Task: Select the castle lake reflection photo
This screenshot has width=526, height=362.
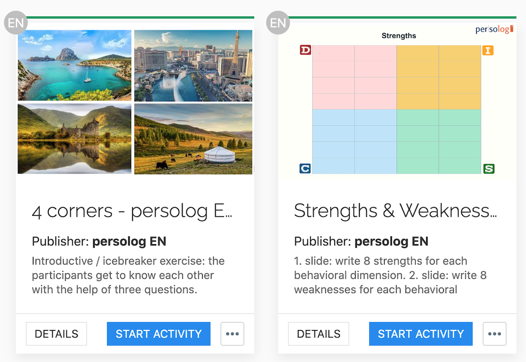Action: click(x=75, y=139)
